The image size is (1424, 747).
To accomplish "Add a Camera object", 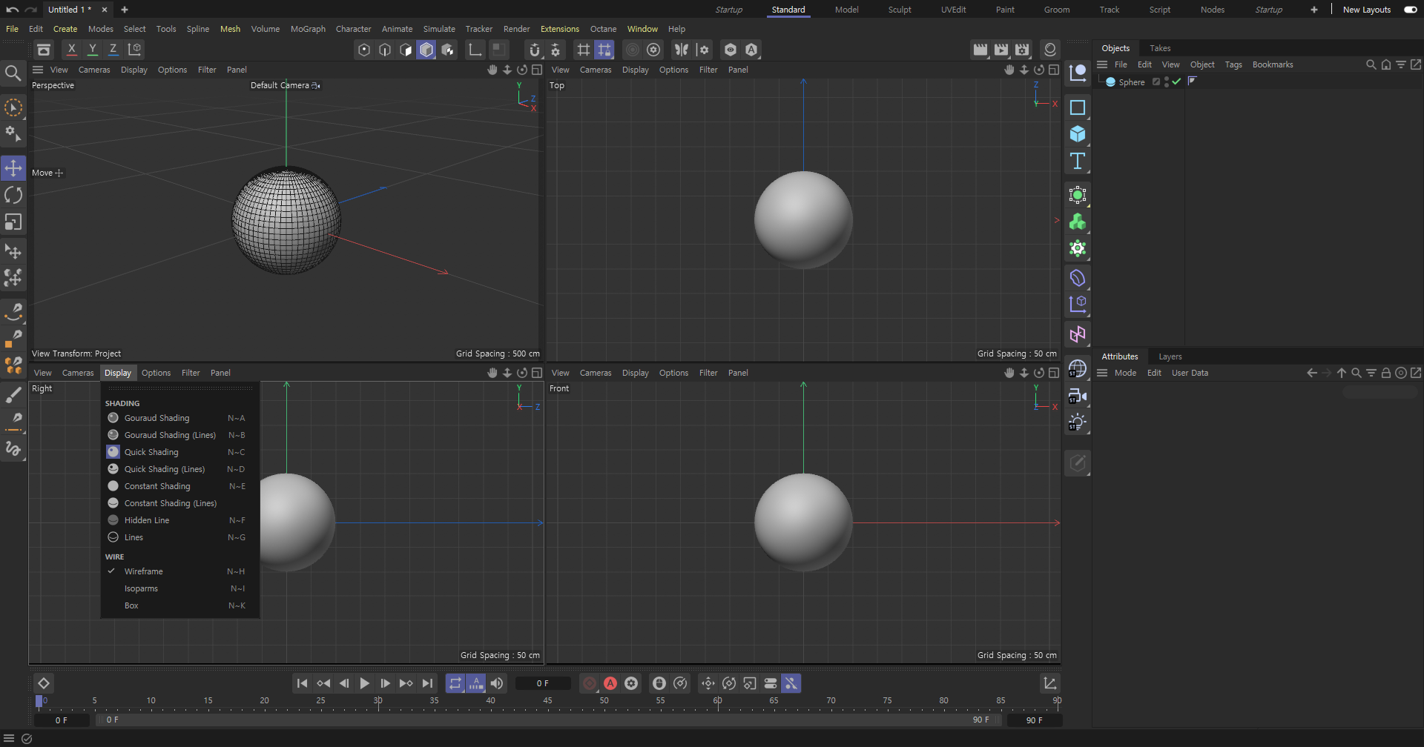I will click(1078, 396).
